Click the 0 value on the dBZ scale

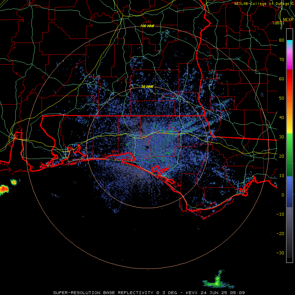pos(283,195)
